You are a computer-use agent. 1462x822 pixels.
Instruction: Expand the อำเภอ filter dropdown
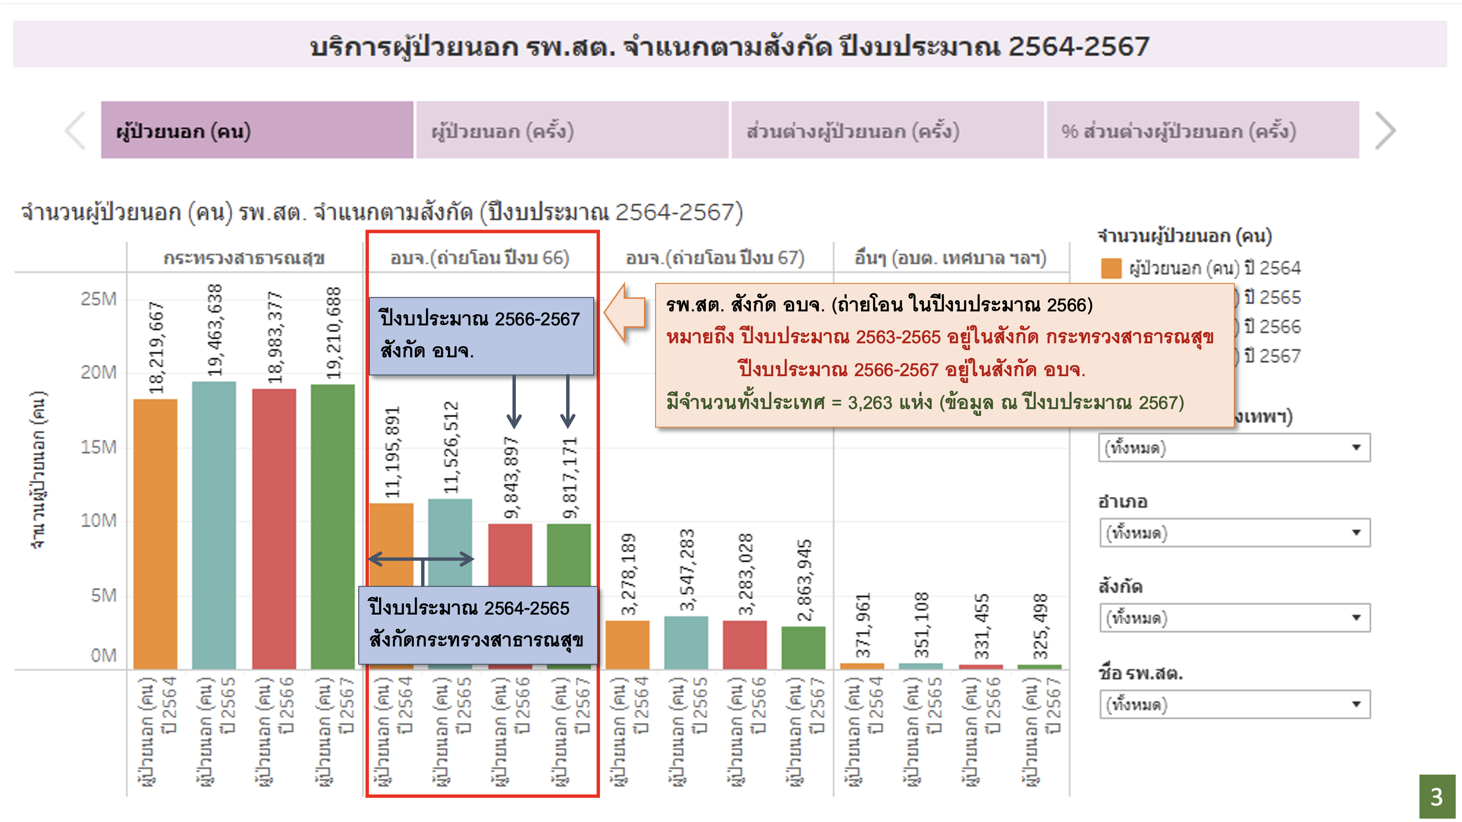point(1234,532)
